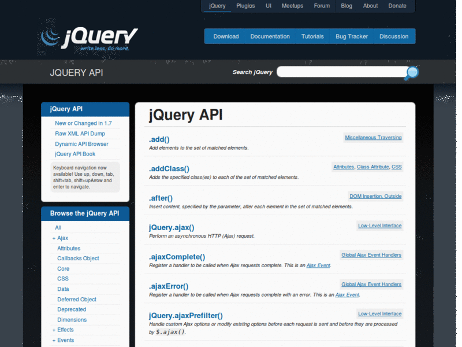Click the jQuery API main heading
Viewport: 462px width, 347px height.
point(185,115)
